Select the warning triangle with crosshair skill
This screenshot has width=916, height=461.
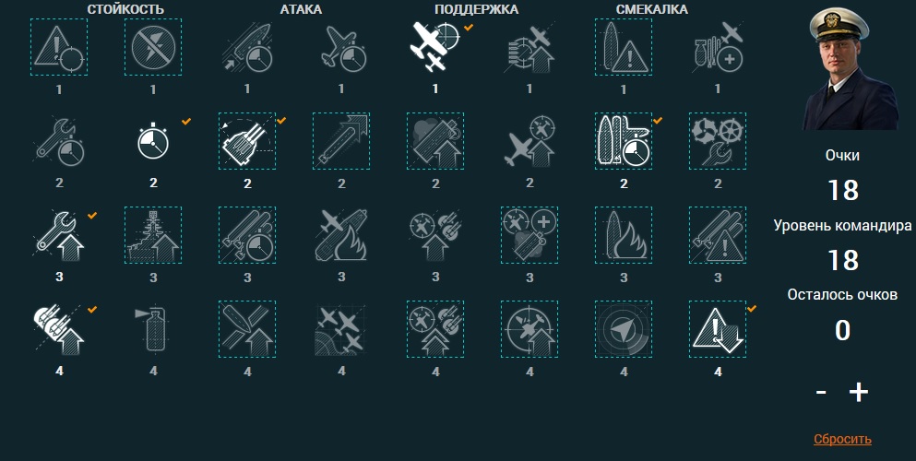coord(59,47)
